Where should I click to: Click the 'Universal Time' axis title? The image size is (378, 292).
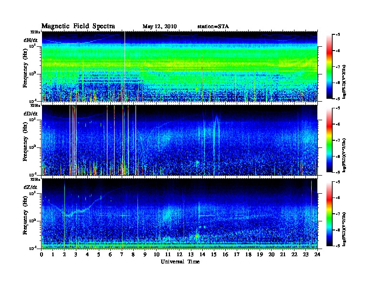point(180,261)
